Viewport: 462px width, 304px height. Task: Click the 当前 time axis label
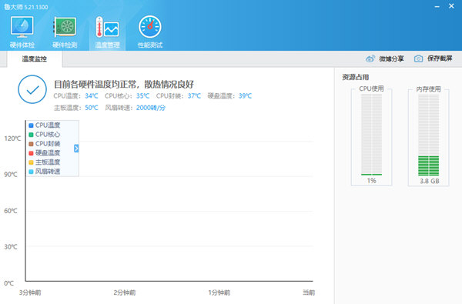pos(309,292)
